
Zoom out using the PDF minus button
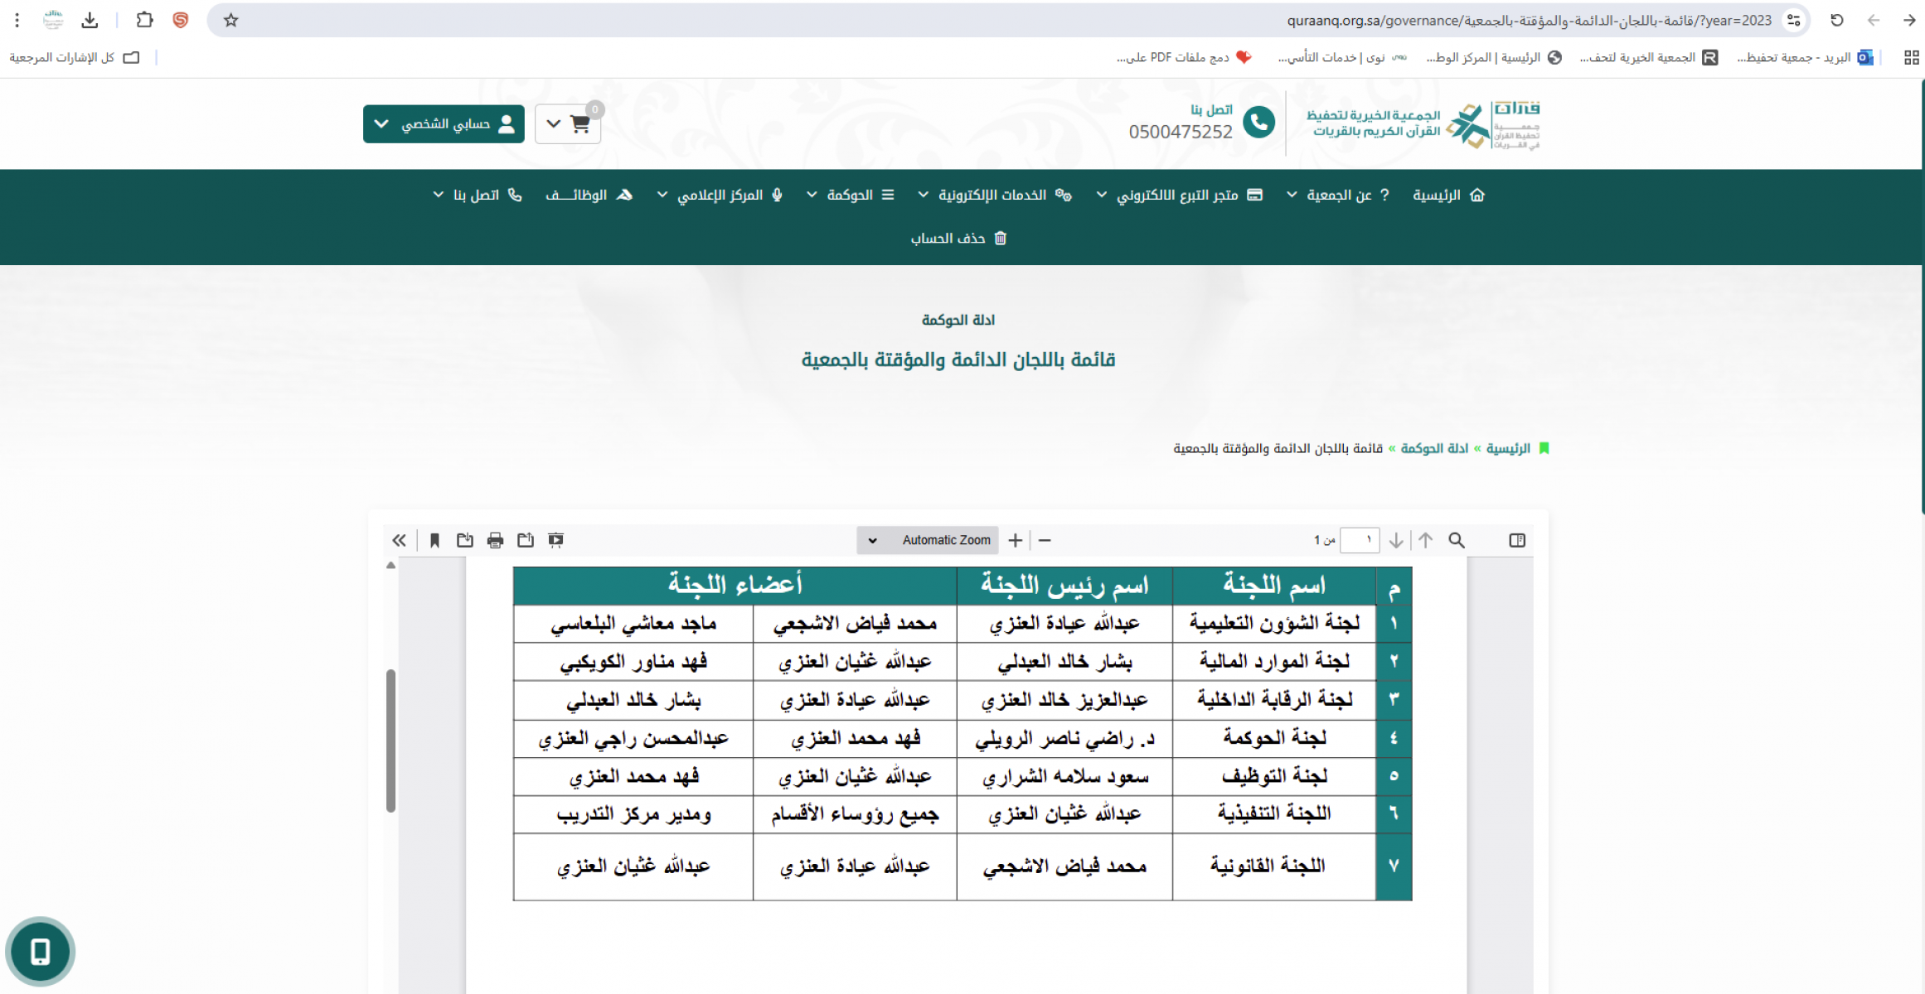tap(1045, 540)
